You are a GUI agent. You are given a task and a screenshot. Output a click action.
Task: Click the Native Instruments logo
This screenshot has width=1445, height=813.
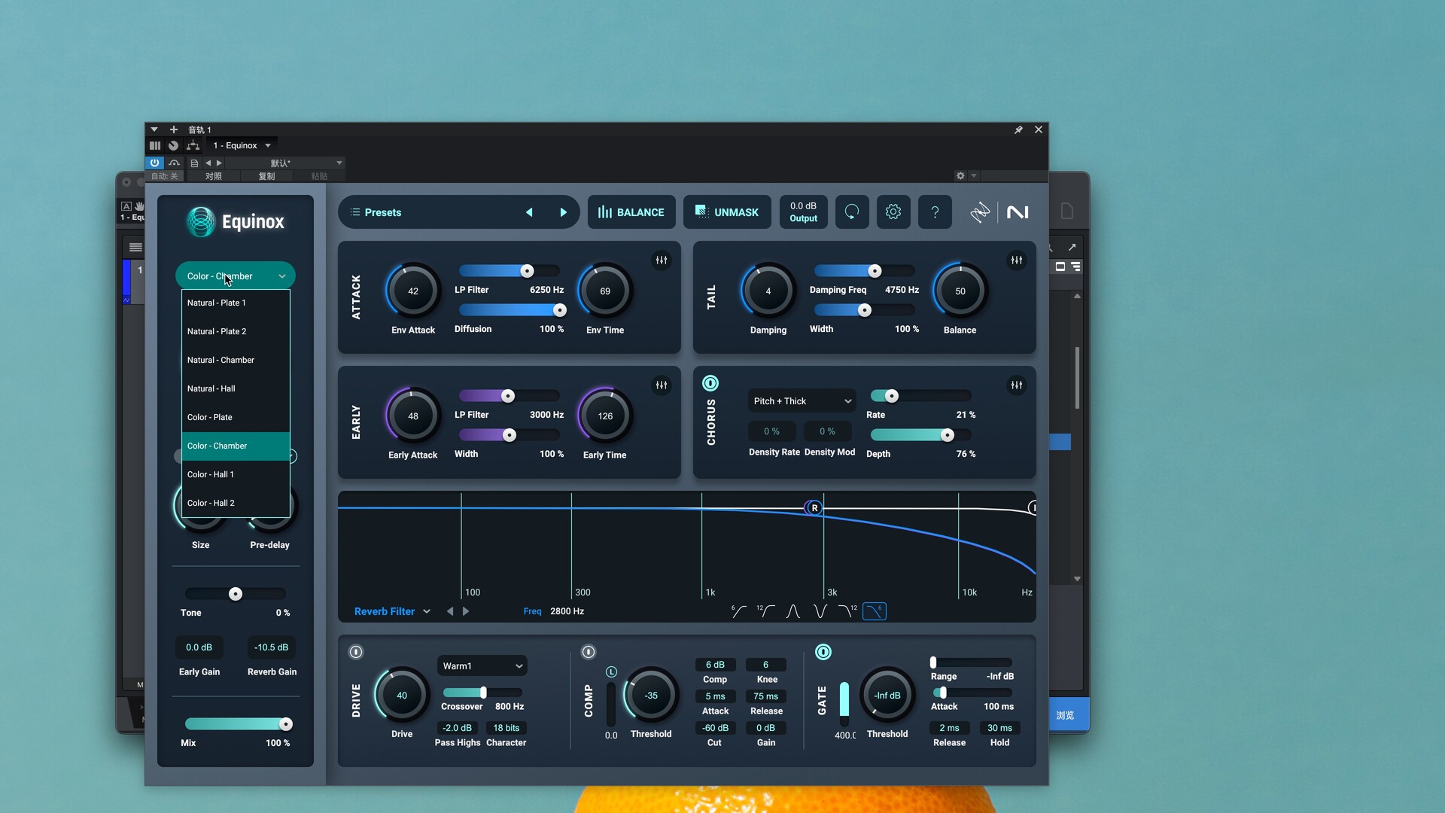1018,212
